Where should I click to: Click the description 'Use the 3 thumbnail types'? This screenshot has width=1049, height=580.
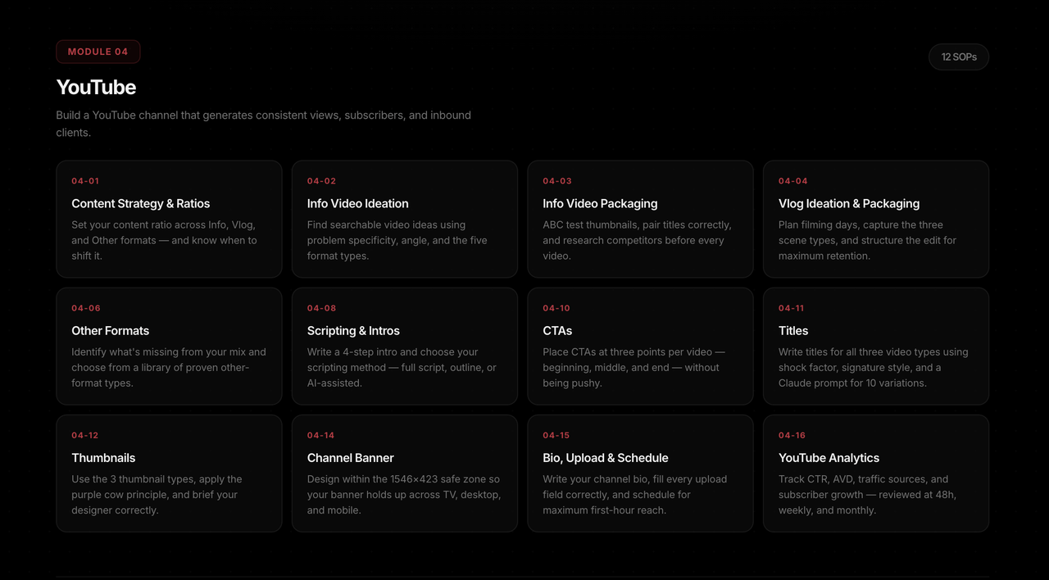pyautogui.click(x=157, y=495)
